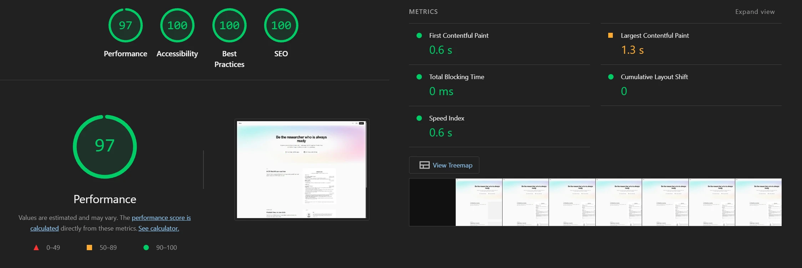The image size is (802, 268).
Task: Open the Best Practices score gauge
Action: pos(229,25)
